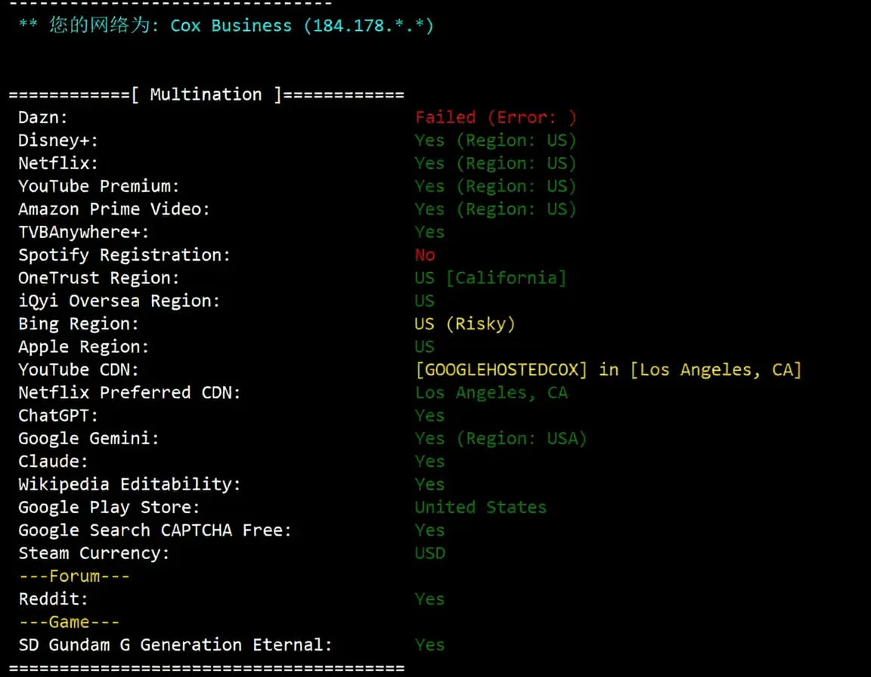Viewport: 871px width, 677px height.
Task: Select the Wikipedia Editability Yes result
Action: (x=430, y=484)
